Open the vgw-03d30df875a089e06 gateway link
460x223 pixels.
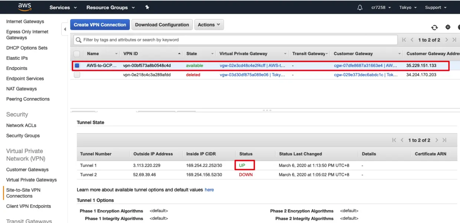pos(253,75)
